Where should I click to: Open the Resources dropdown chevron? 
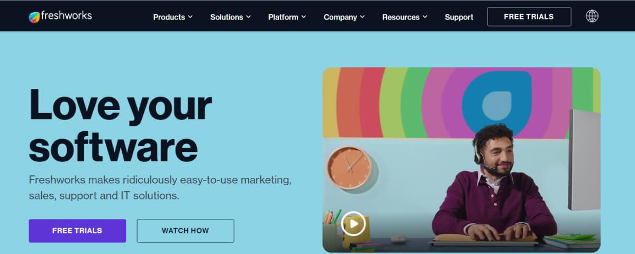(x=425, y=17)
